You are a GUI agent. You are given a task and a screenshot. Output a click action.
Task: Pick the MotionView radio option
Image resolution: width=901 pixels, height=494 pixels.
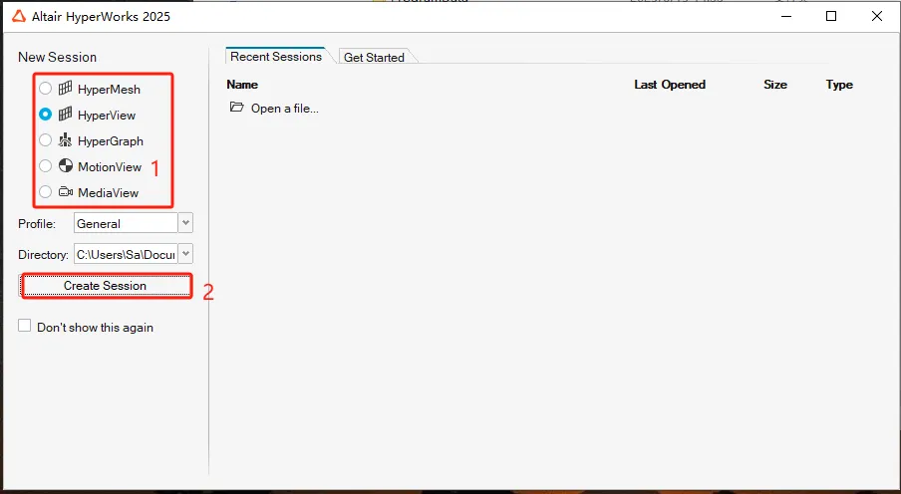(46, 166)
